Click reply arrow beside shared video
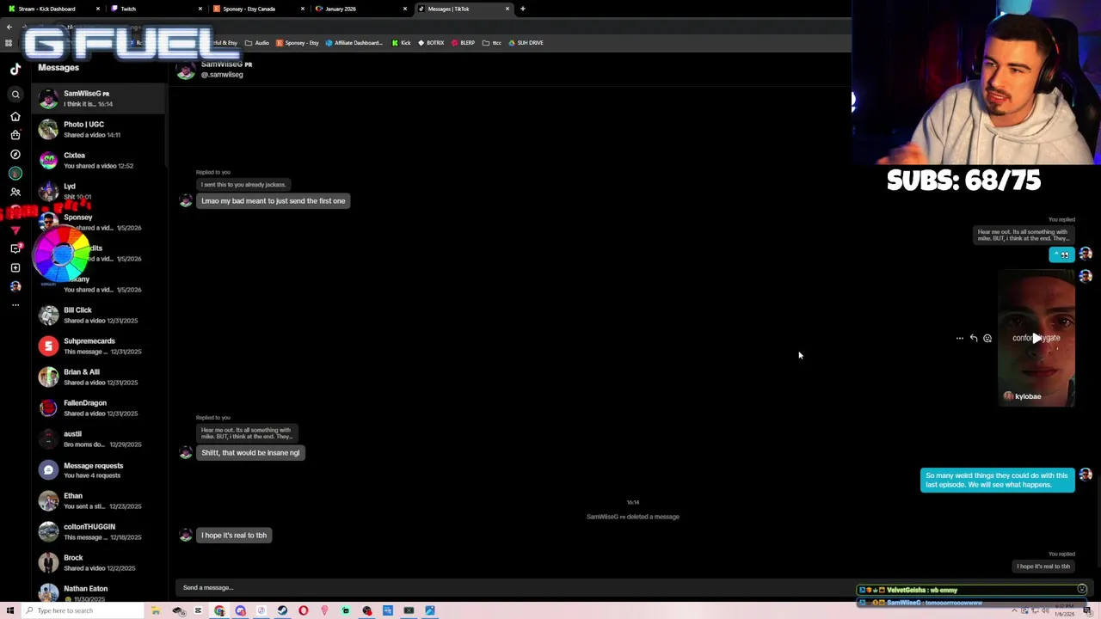 pos(974,339)
